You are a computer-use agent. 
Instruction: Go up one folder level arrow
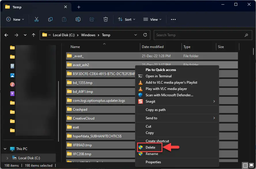pyautogui.click(x=33, y=35)
